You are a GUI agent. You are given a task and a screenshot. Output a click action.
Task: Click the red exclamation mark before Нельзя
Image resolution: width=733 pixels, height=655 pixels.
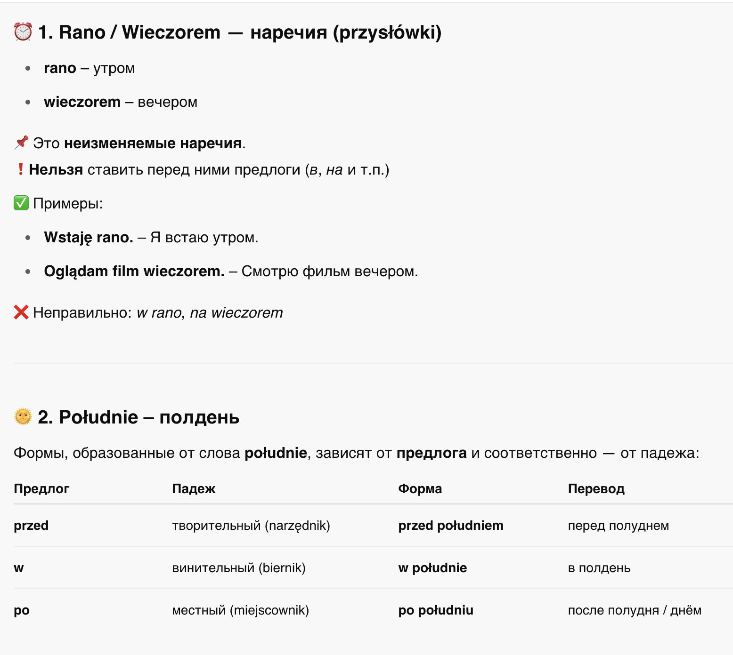(x=20, y=169)
